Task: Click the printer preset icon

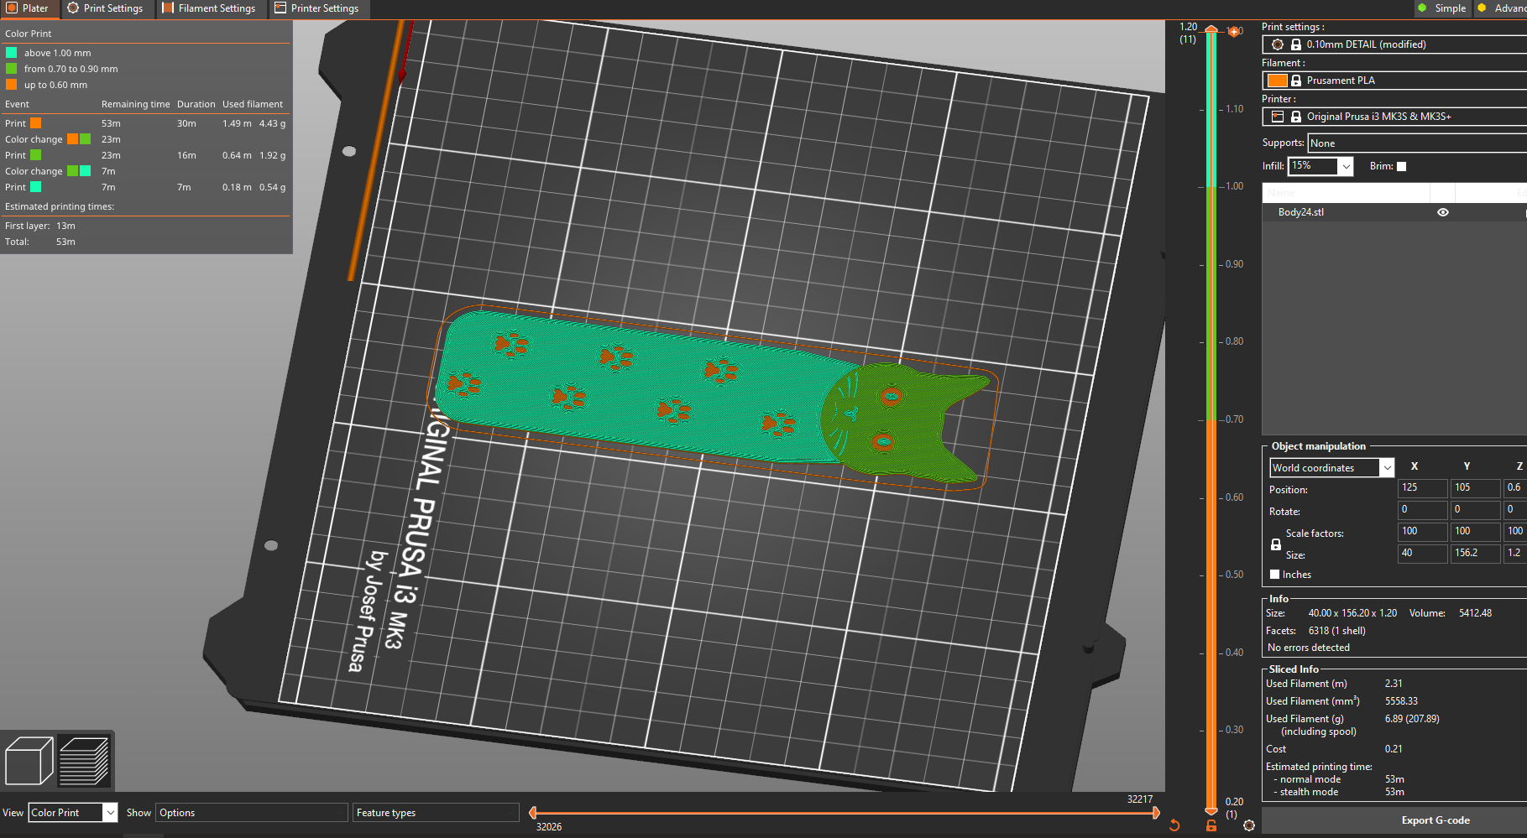Action: (1278, 117)
